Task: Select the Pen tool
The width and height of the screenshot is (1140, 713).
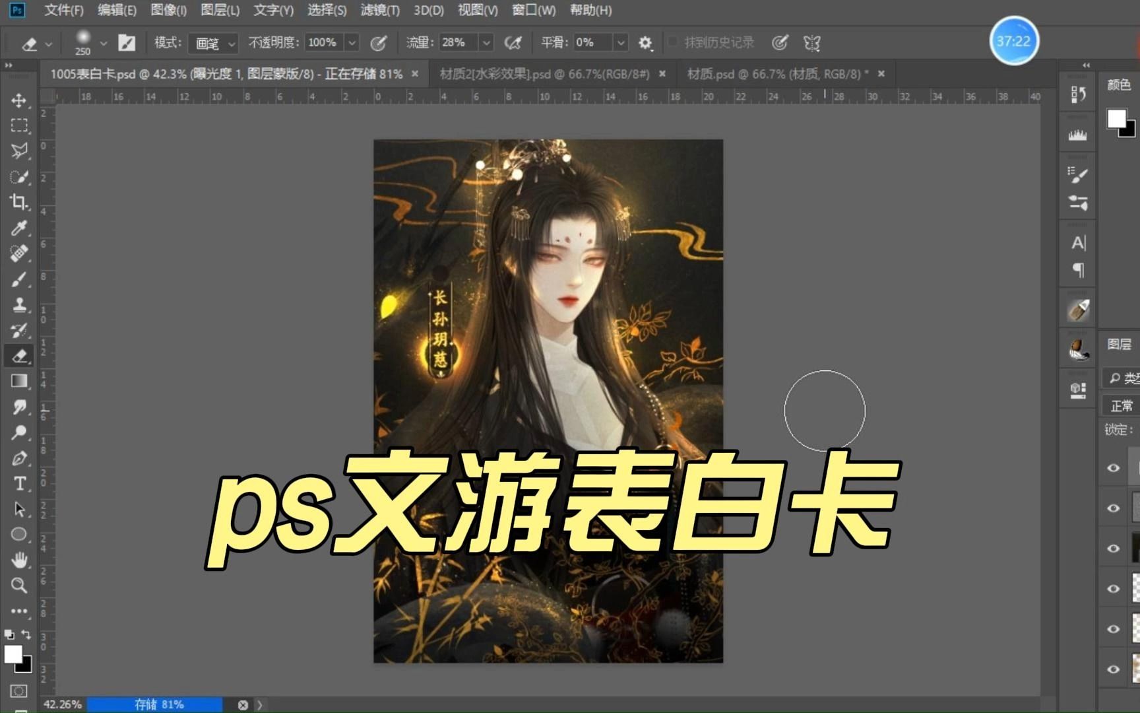Action: (18, 458)
